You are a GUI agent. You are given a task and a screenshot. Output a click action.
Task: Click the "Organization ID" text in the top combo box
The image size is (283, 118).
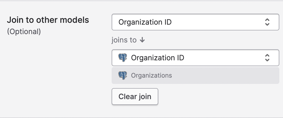[145, 22]
